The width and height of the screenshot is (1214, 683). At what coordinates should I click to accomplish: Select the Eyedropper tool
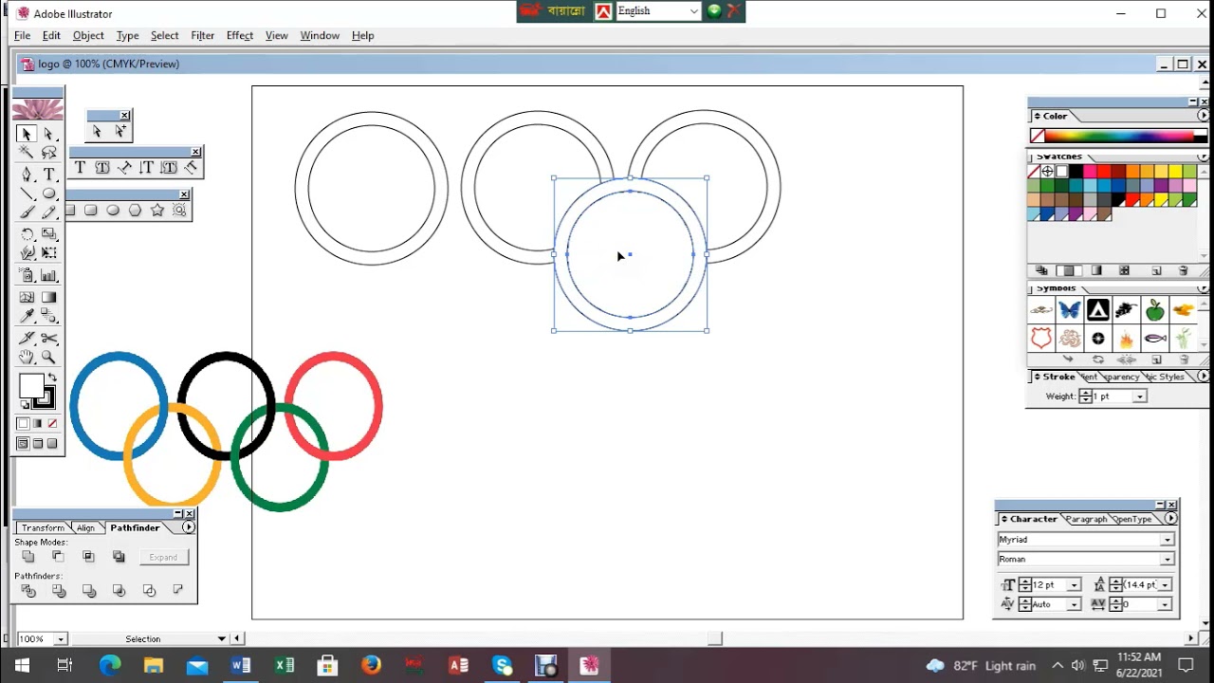(27, 316)
